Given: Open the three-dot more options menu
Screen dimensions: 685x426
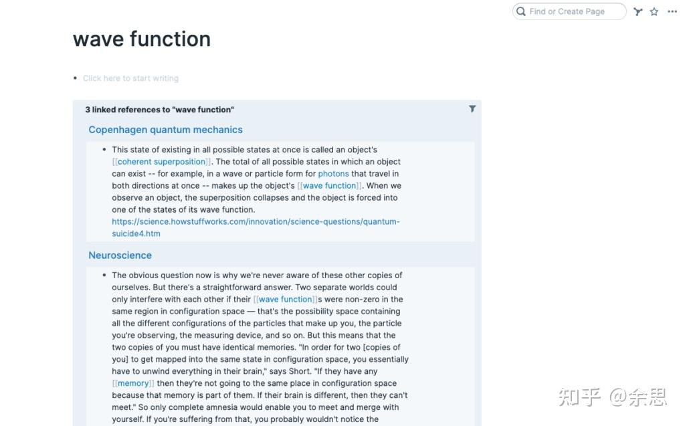Looking at the screenshot, I should tap(672, 11).
